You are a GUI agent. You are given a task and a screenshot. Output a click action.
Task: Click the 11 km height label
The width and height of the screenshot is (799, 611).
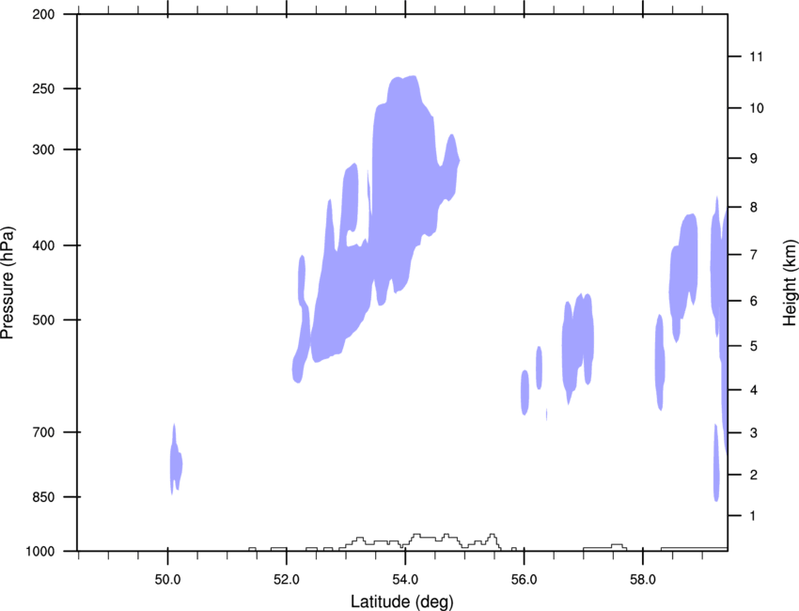(757, 56)
